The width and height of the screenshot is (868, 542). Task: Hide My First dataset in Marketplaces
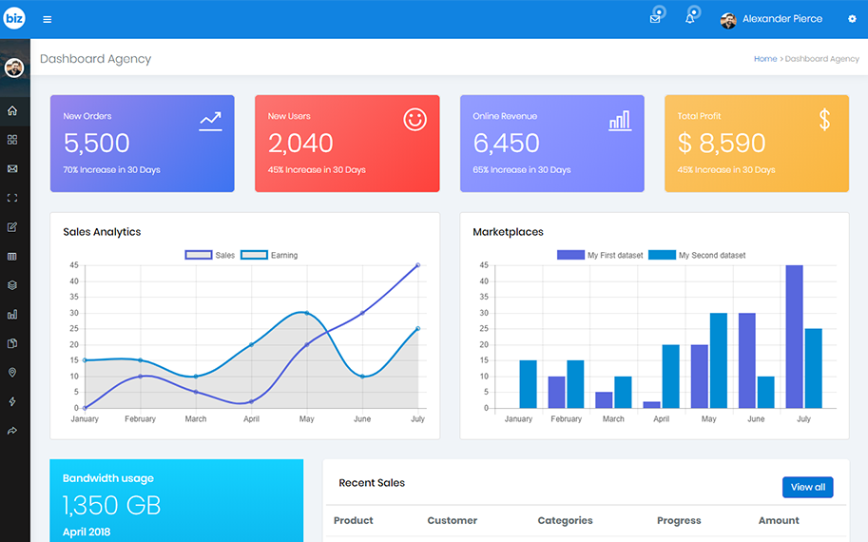600,256
